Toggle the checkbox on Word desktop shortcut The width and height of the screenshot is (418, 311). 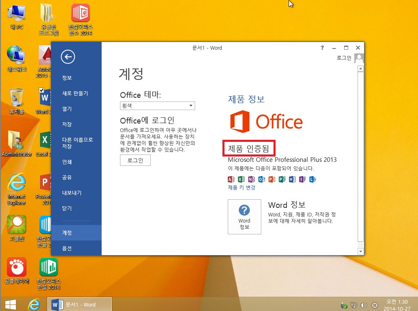click(41, 90)
